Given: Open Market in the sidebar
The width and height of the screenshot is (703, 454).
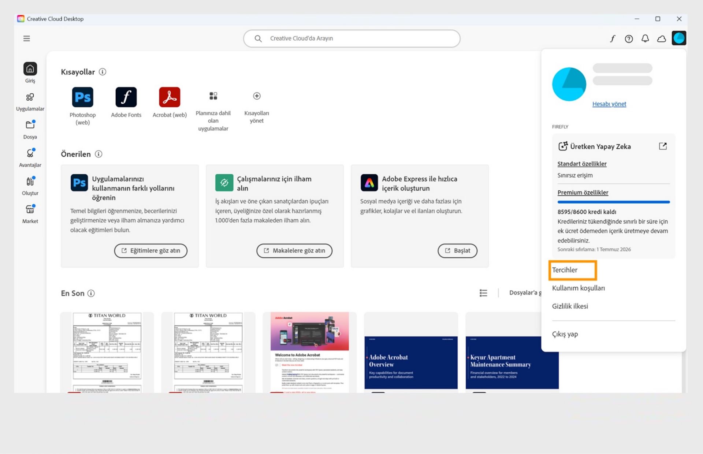Looking at the screenshot, I should (30, 214).
